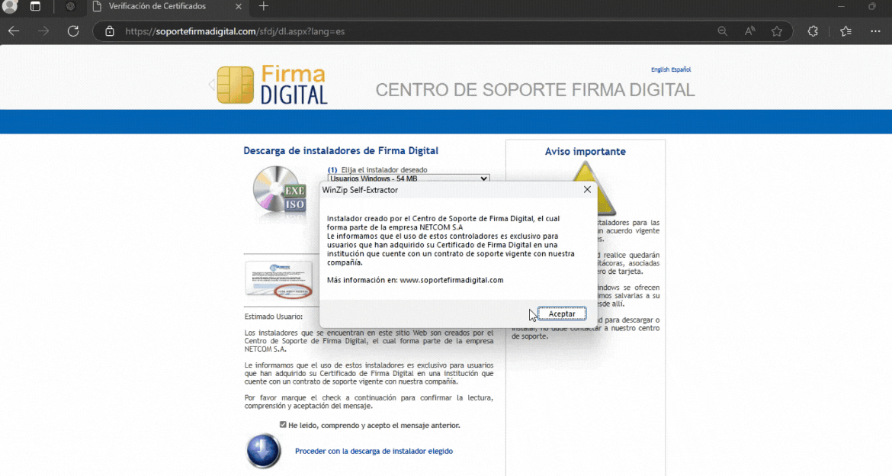Screen dimensions: 892x476
Task: Open the Settings and more ellipsis menu
Action: [x=875, y=31]
